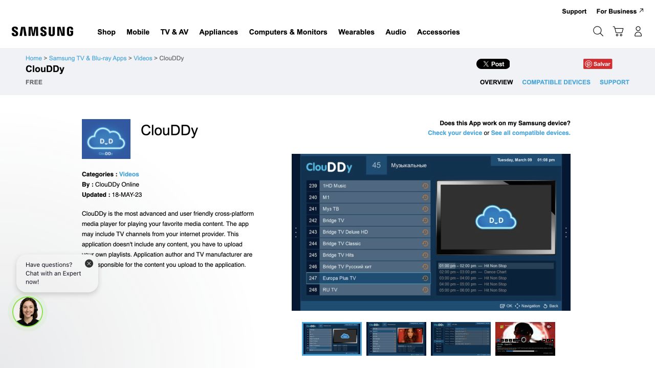655x368 pixels.
Task: Click the main ClouDDy screenshot image
Action: point(431,232)
